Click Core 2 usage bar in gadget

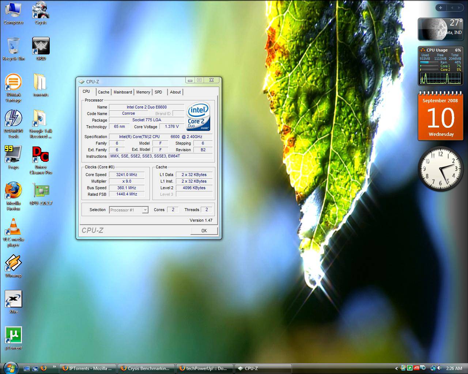429,69
